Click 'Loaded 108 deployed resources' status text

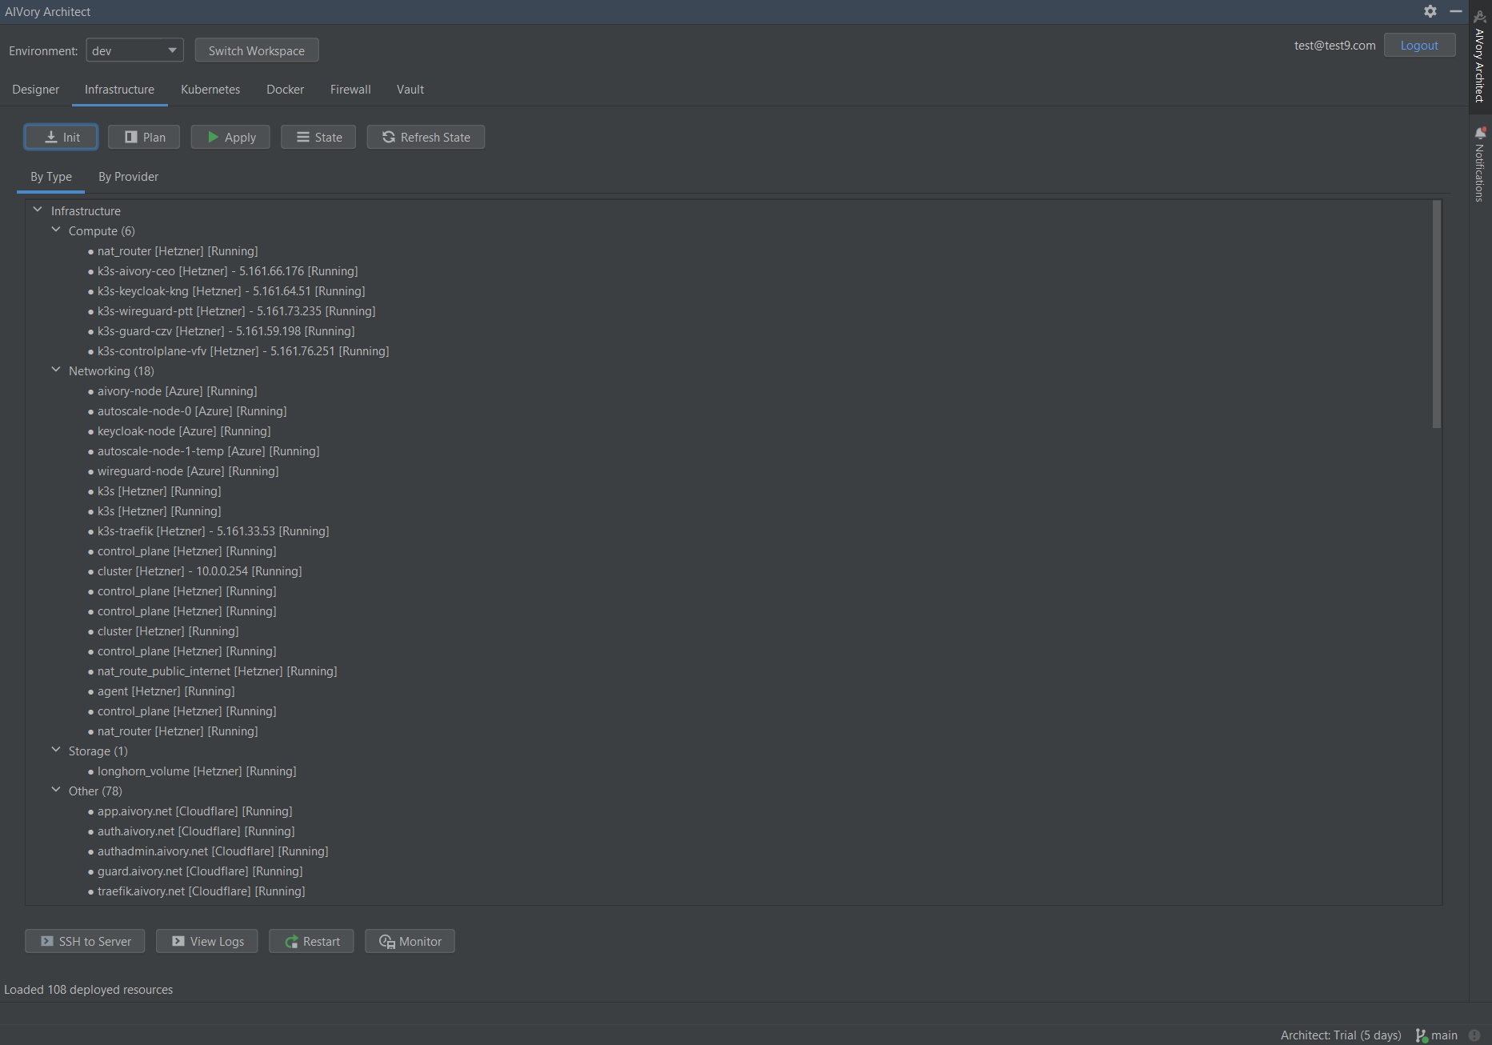(88, 990)
